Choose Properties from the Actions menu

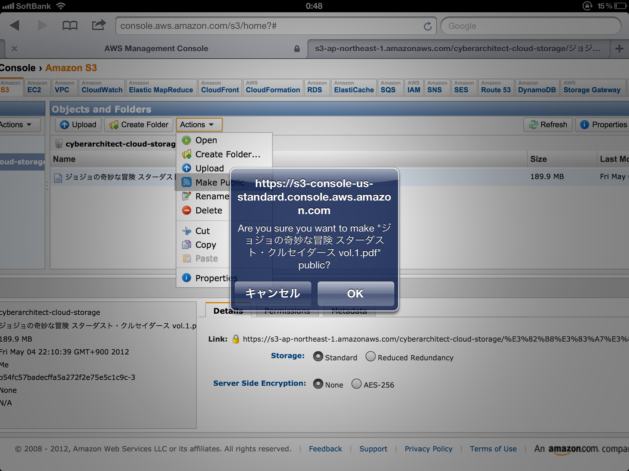204,278
